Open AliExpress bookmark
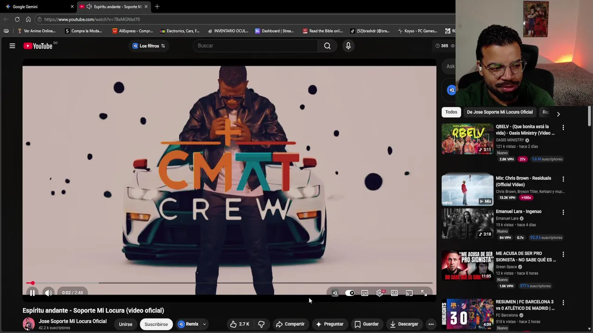Image resolution: width=593 pixels, height=333 pixels. pos(132,31)
